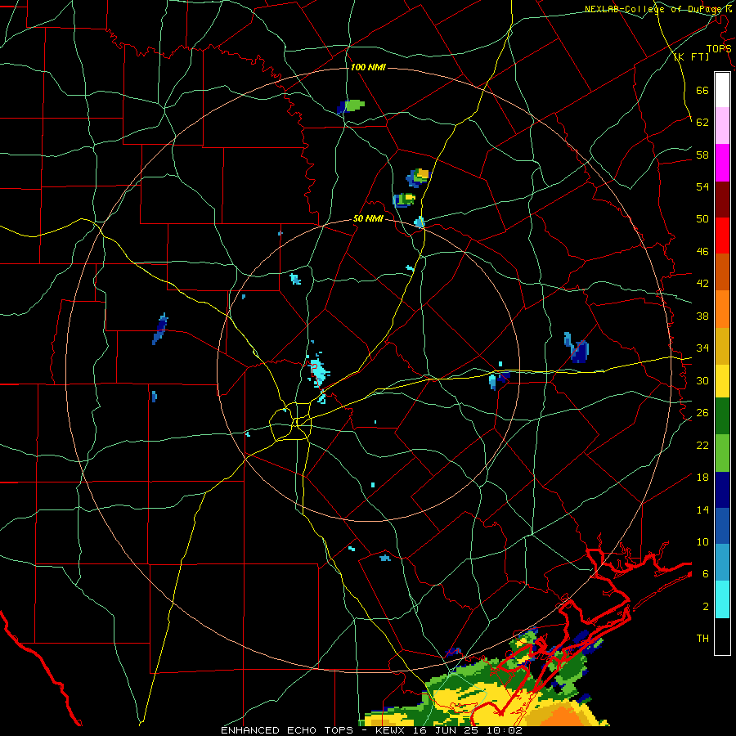The image size is (736, 736).
Task: Click the legend value "66"
Action: [x=702, y=90]
